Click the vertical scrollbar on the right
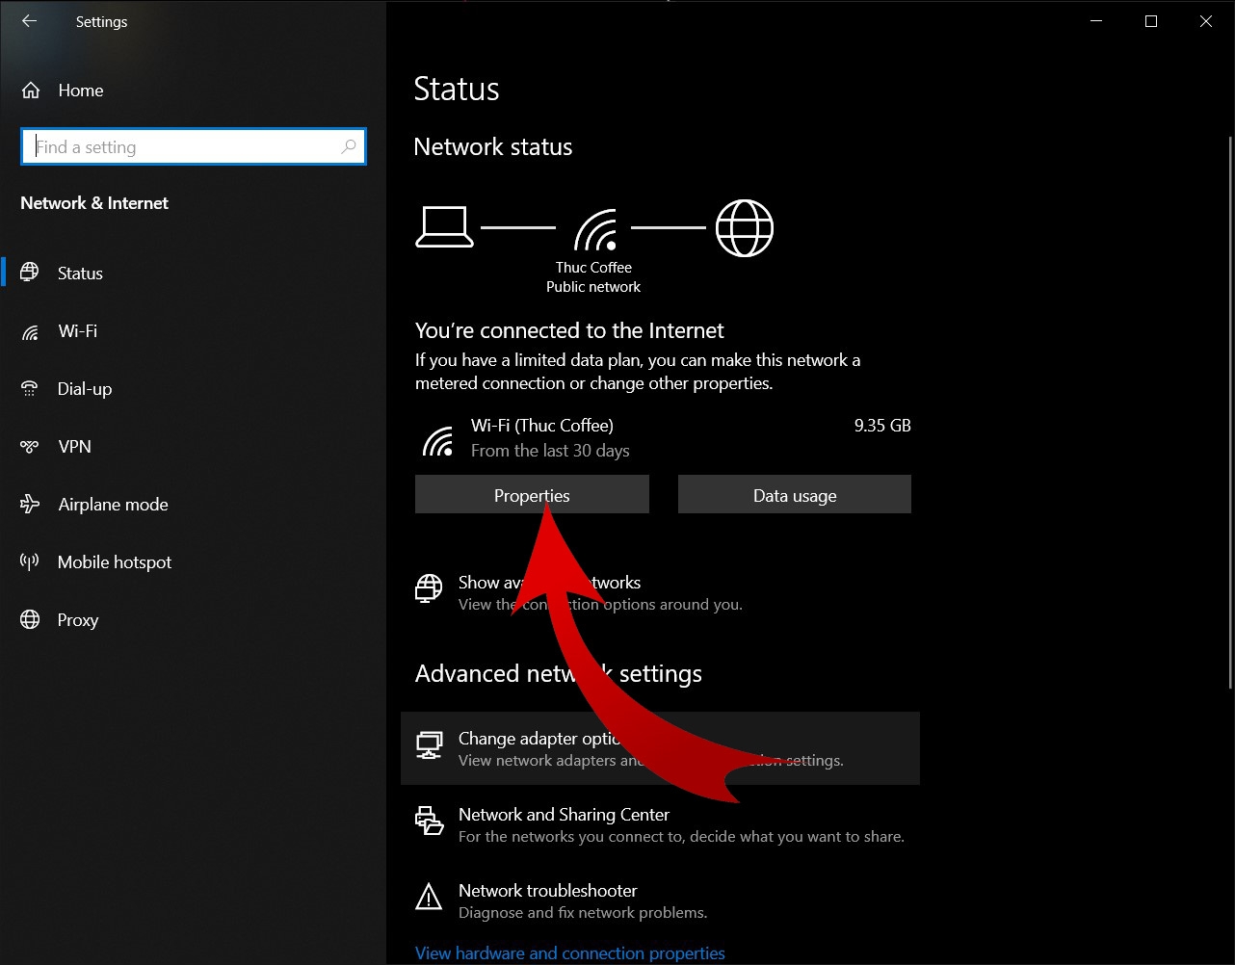1235x965 pixels. coord(1229,412)
